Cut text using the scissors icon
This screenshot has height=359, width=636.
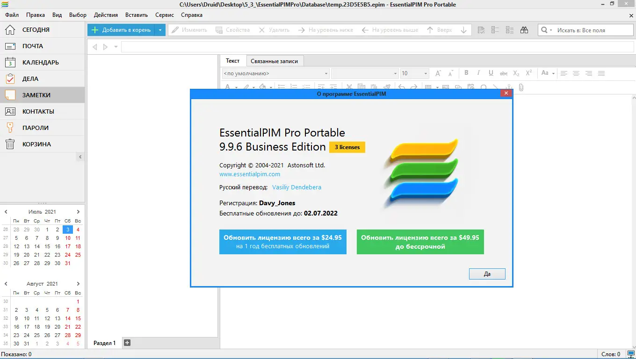pyautogui.click(x=349, y=87)
